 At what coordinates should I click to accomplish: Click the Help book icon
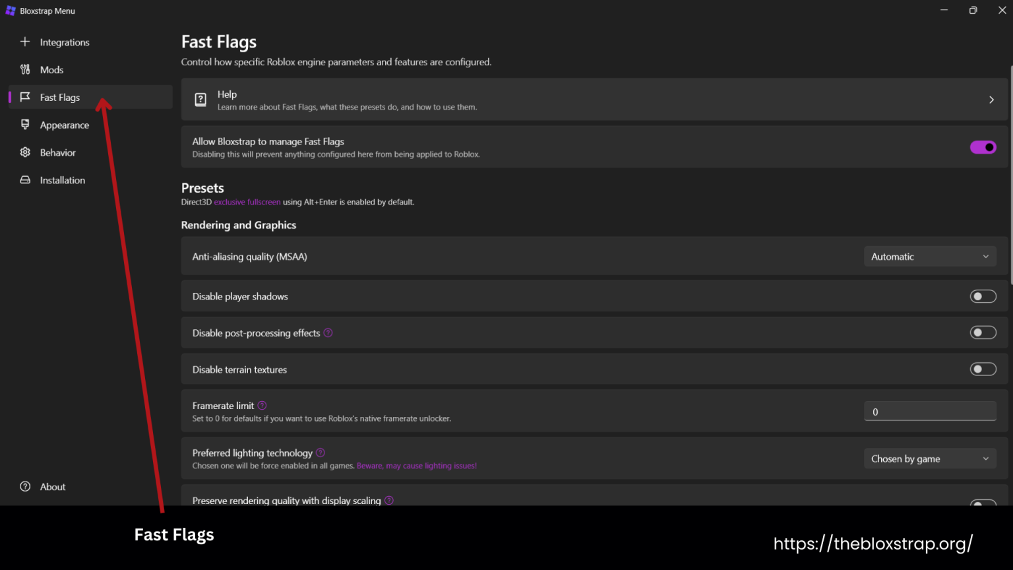pos(200,99)
